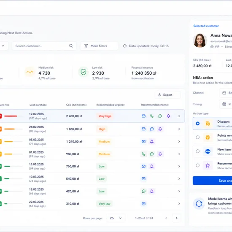
Task: Select the New item action radio
Action: (x=197, y=151)
